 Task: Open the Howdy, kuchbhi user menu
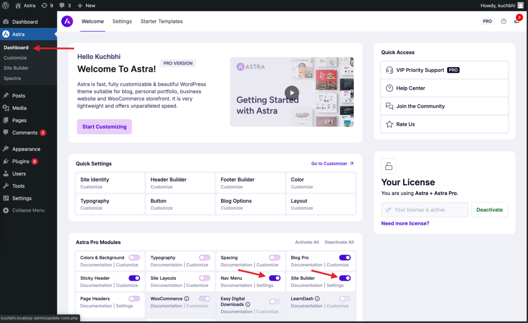[x=498, y=5]
